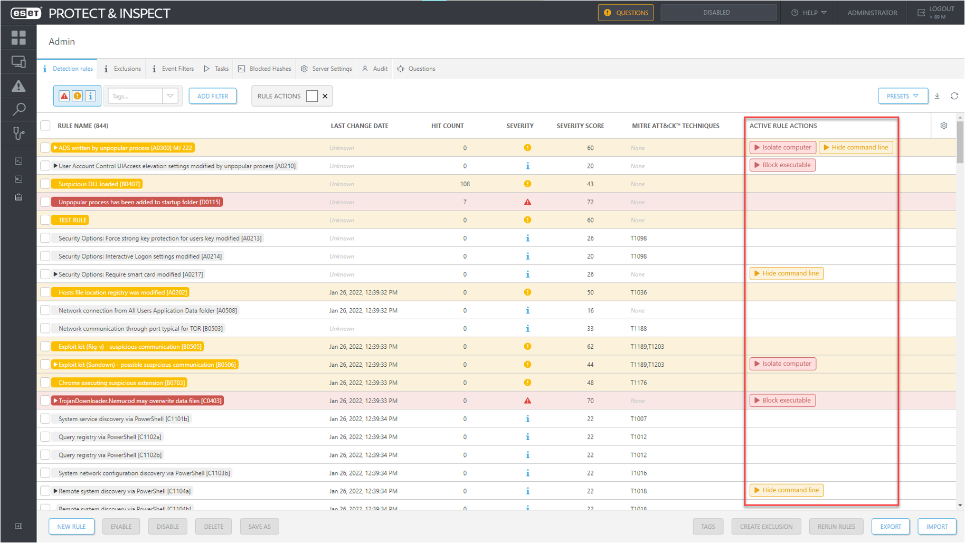Open the Search magnifier icon in sidebar

pos(18,109)
